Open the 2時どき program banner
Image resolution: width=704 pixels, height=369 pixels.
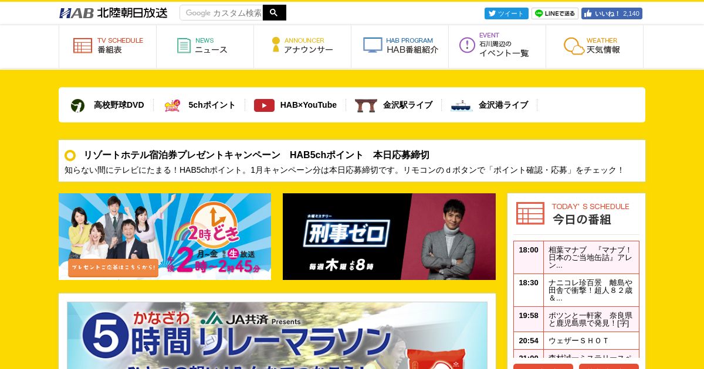[165, 237]
